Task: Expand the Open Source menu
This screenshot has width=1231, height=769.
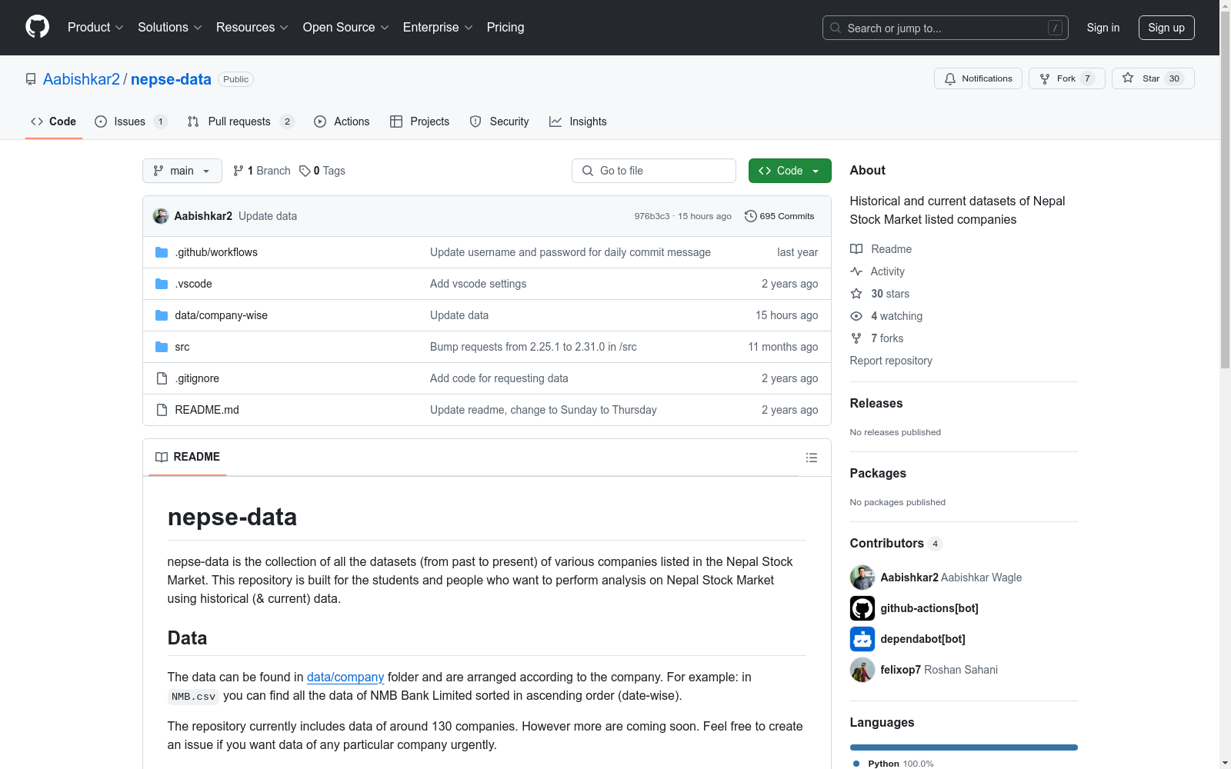Action: (346, 27)
